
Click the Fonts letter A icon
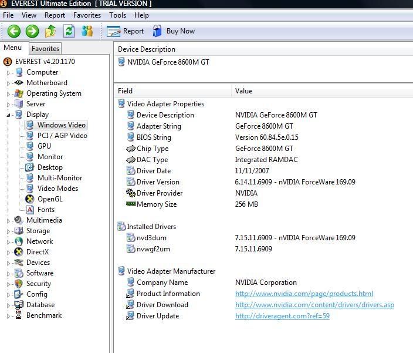[x=30, y=210]
